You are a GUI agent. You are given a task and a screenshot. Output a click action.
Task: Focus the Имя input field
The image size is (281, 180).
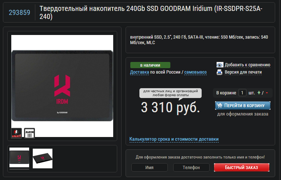coord(150,168)
